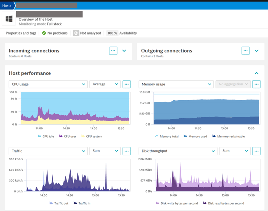Open more options for Incoming connections

113,51
